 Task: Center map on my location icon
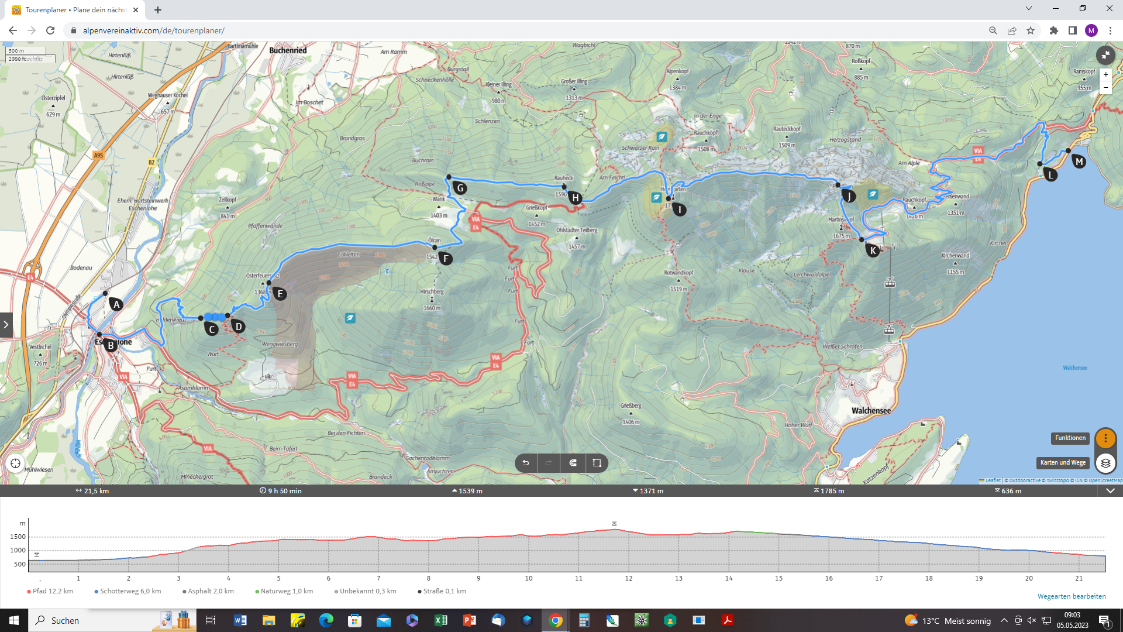coord(15,463)
